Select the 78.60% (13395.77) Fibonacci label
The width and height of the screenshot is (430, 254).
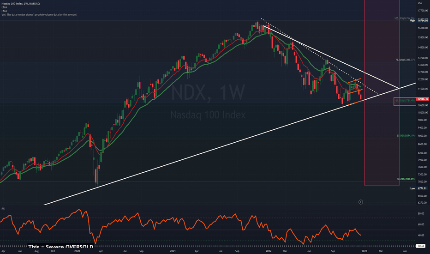(405, 60)
